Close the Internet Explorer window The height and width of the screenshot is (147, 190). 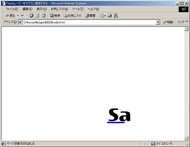186,3
